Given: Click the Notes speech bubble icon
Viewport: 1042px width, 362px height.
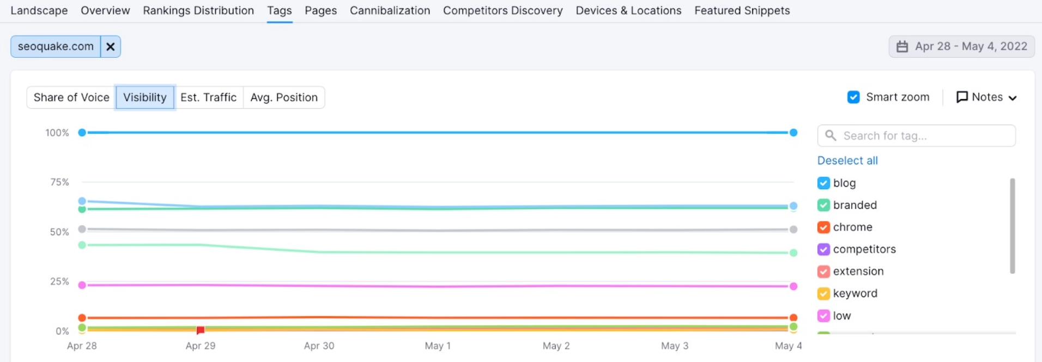Looking at the screenshot, I should (962, 97).
